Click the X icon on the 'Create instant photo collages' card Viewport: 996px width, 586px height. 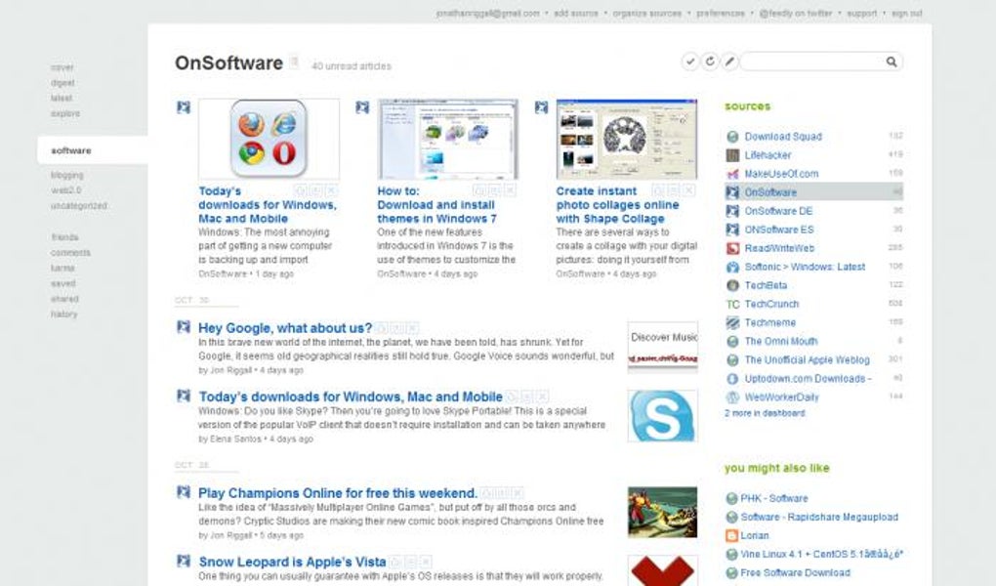click(x=689, y=190)
